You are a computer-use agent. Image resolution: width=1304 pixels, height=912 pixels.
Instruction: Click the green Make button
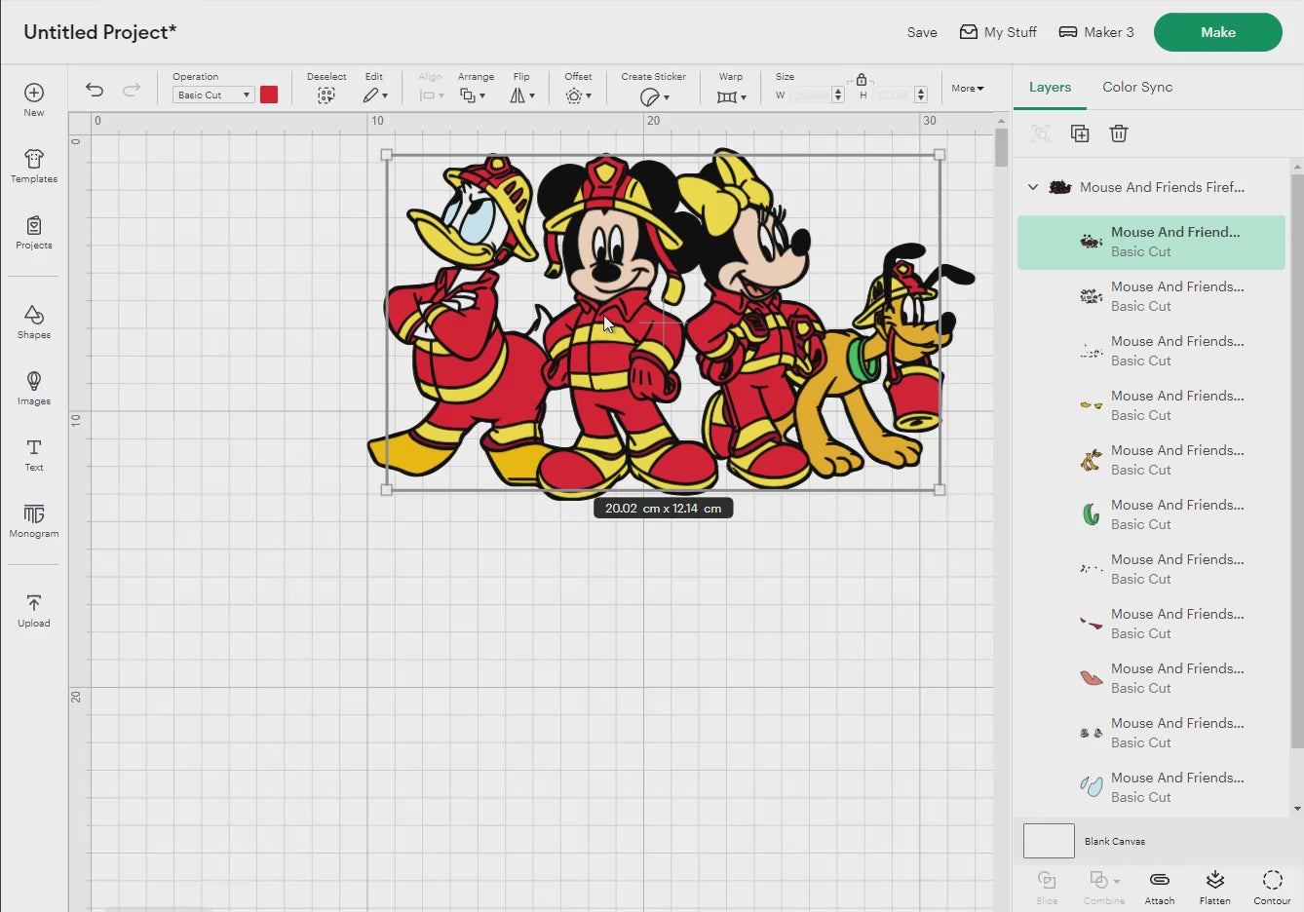(1218, 32)
